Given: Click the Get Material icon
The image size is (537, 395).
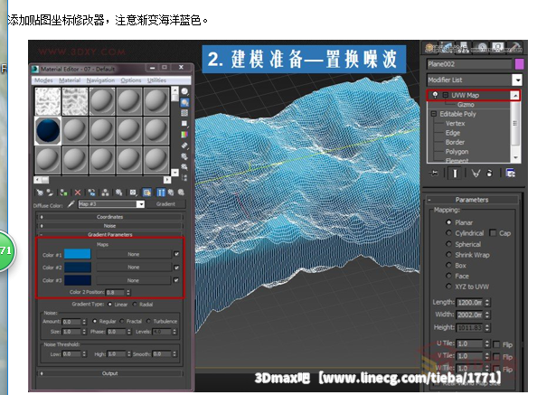Looking at the screenshot, I should (40, 193).
